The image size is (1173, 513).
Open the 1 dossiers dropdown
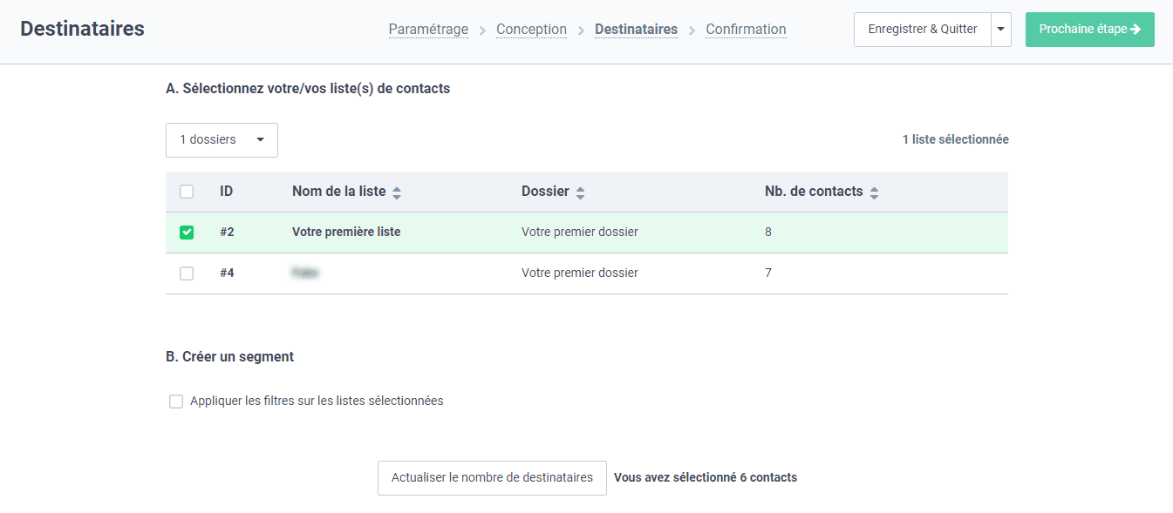(222, 140)
